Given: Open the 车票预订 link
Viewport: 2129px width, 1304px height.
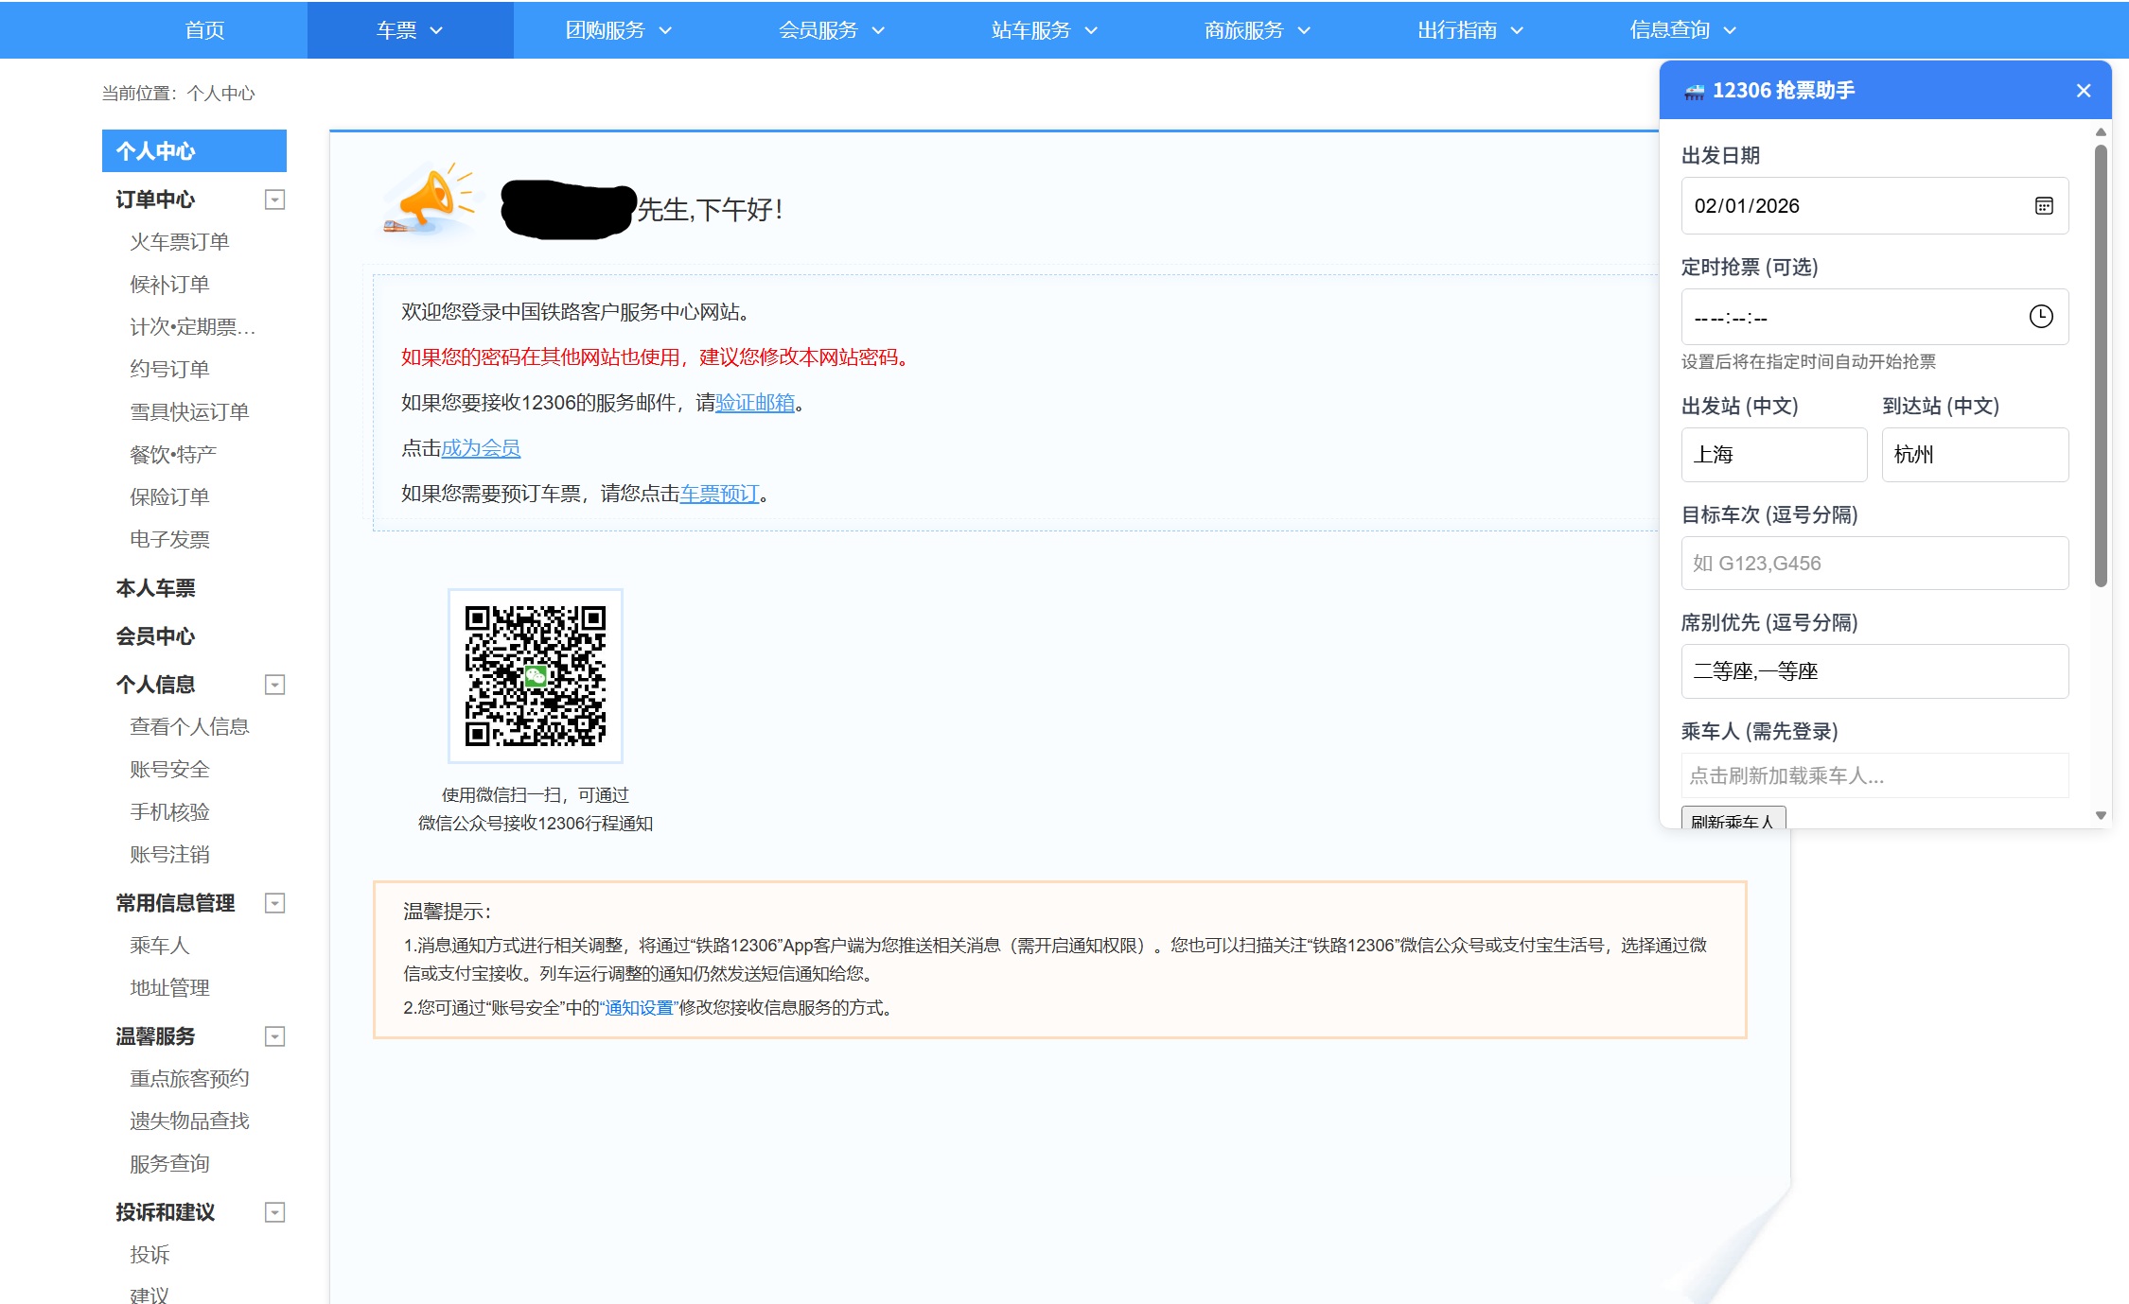Looking at the screenshot, I should [720, 493].
